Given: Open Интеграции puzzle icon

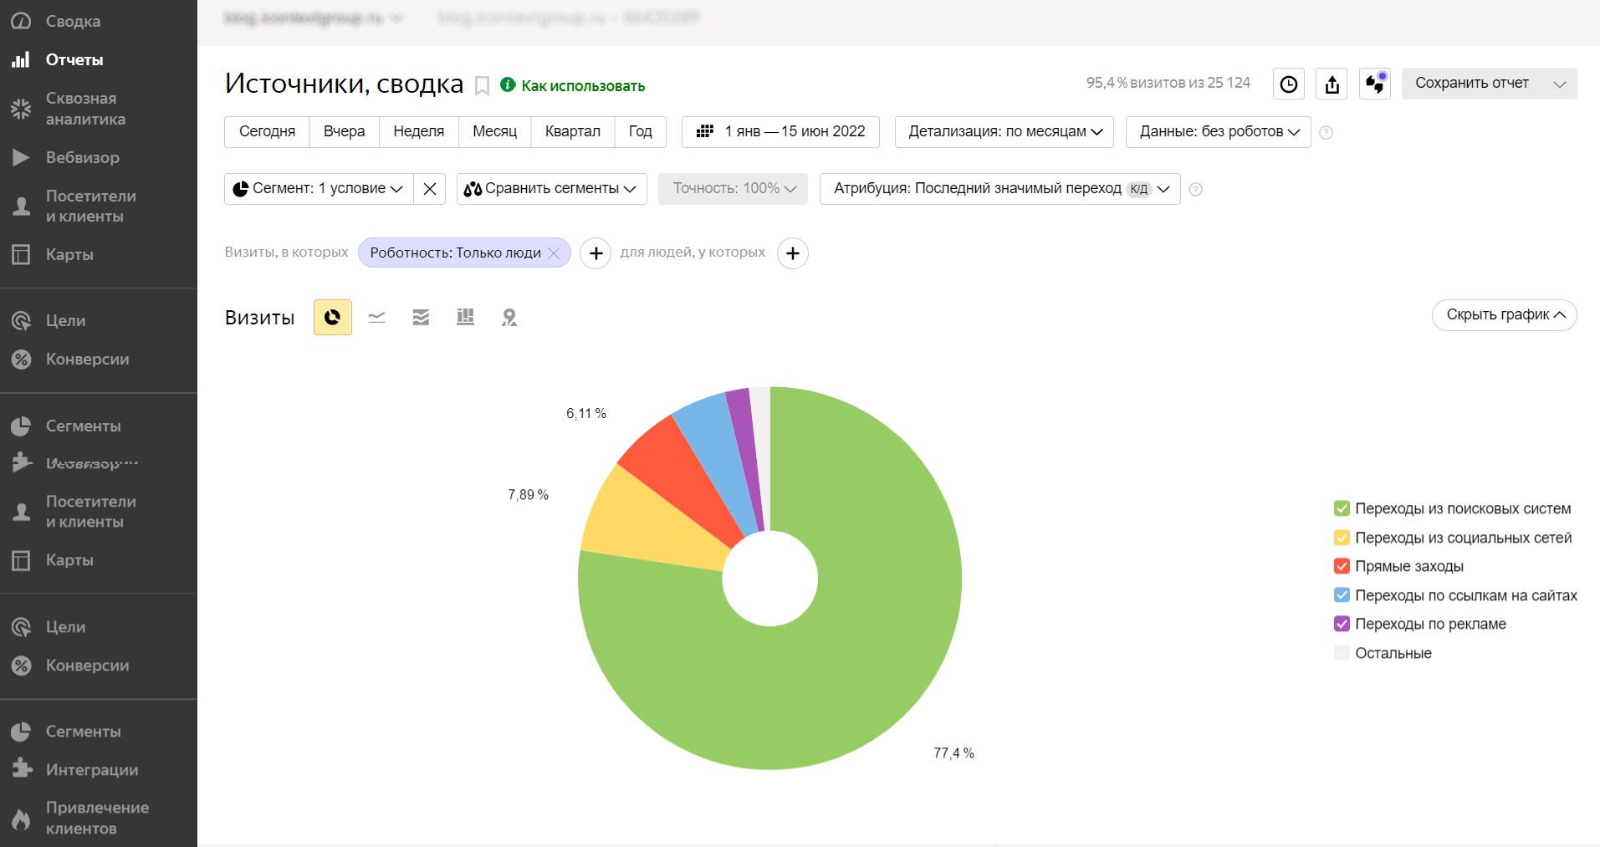Looking at the screenshot, I should click(x=21, y=769).
